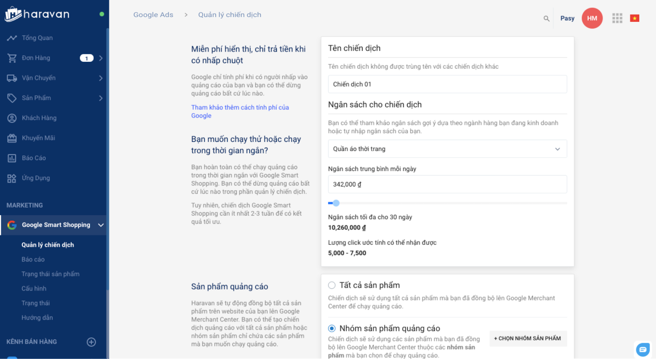Screen dimensions: 656x359
Task: Click the Vietnam flag language icon
Action: tap(635, 18)
